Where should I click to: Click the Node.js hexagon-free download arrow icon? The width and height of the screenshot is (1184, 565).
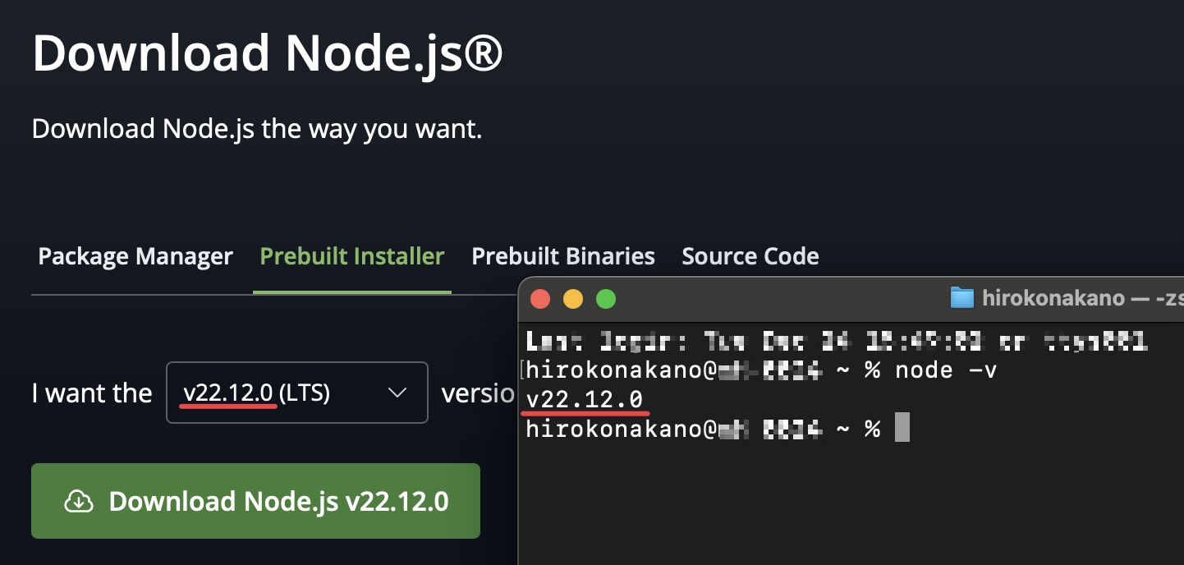pyautogui.click(x=78, y=500)
